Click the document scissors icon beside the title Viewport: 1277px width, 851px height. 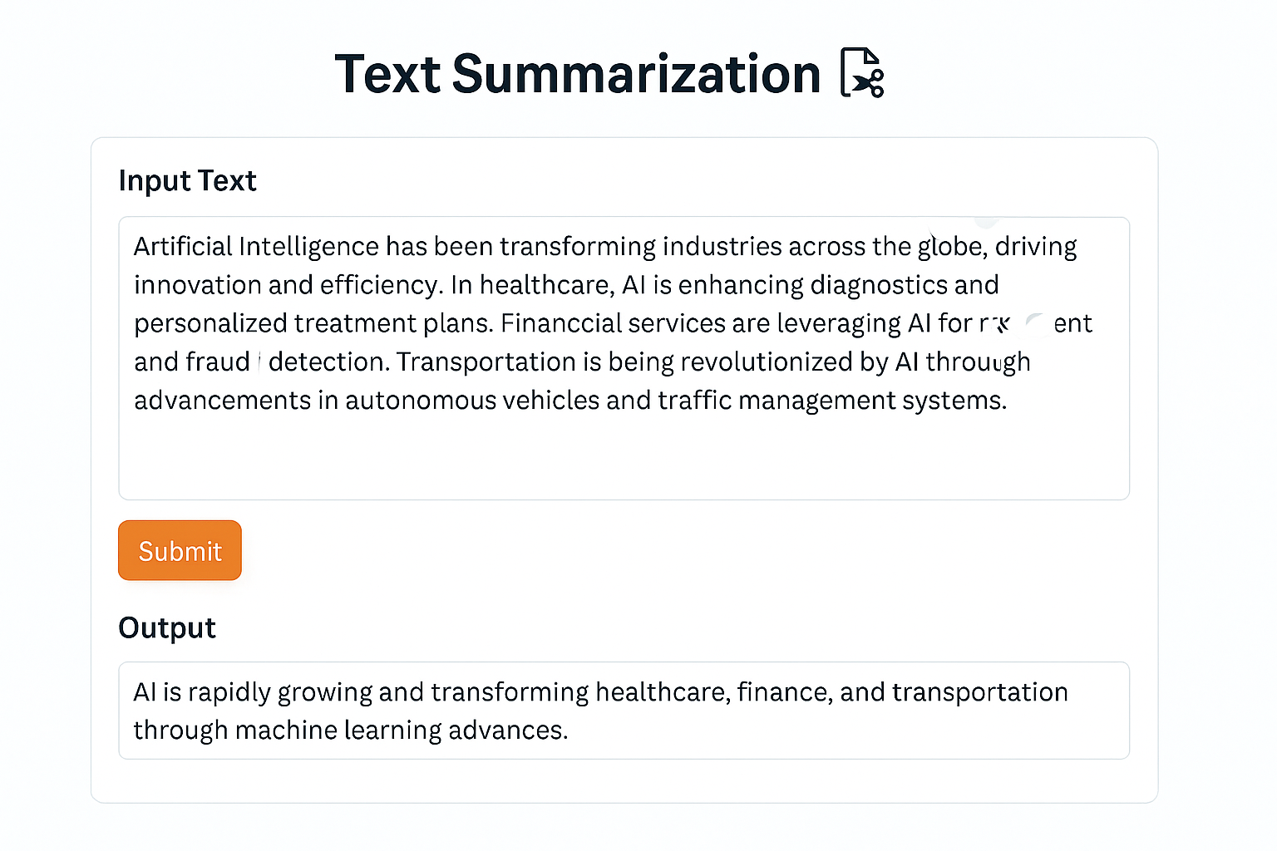click(862, 73)
